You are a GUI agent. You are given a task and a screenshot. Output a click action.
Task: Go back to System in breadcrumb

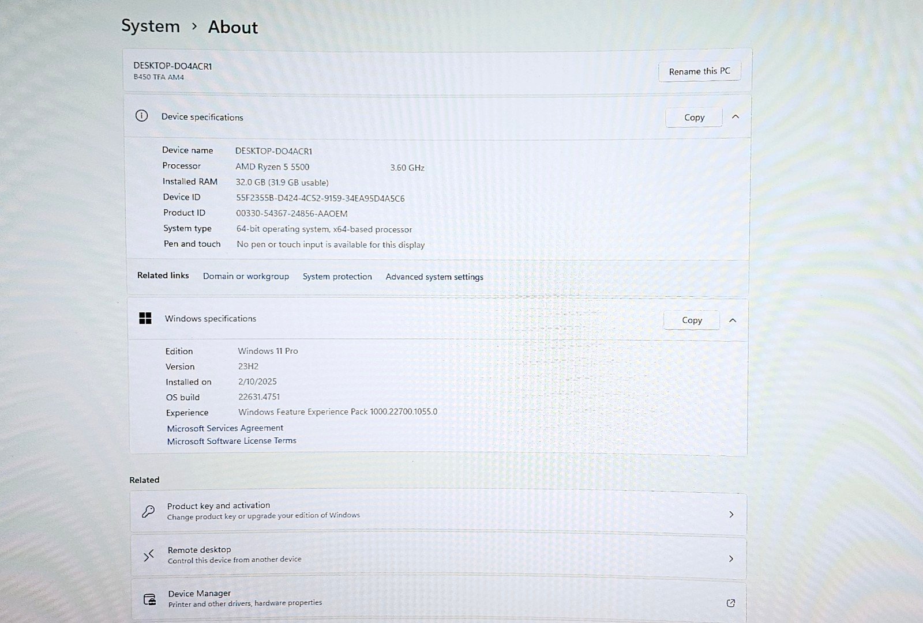point(151,26)
